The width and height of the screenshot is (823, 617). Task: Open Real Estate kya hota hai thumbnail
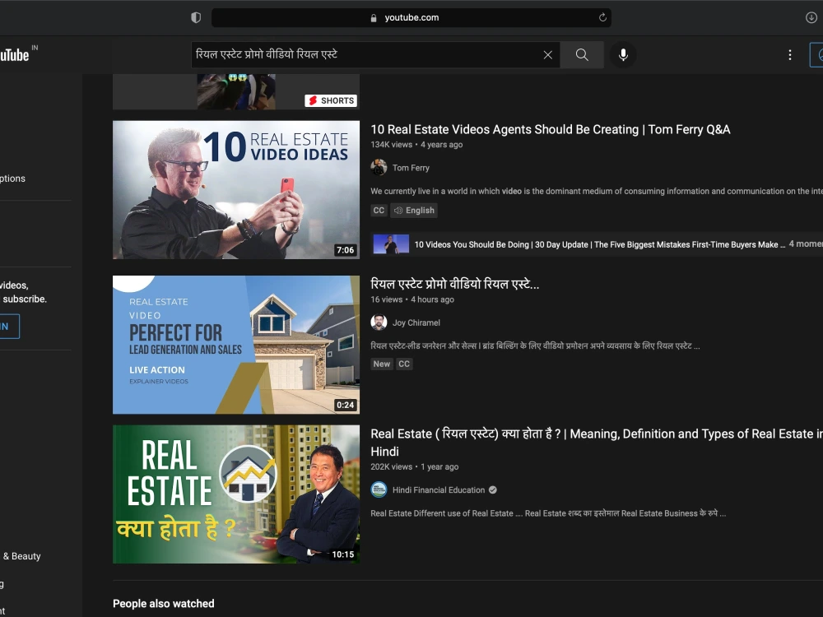[235, 494]
